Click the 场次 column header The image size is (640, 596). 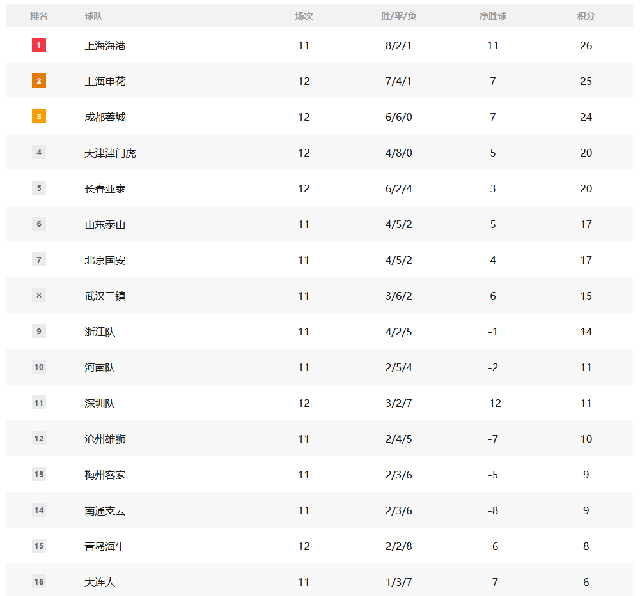click(304, 16)
